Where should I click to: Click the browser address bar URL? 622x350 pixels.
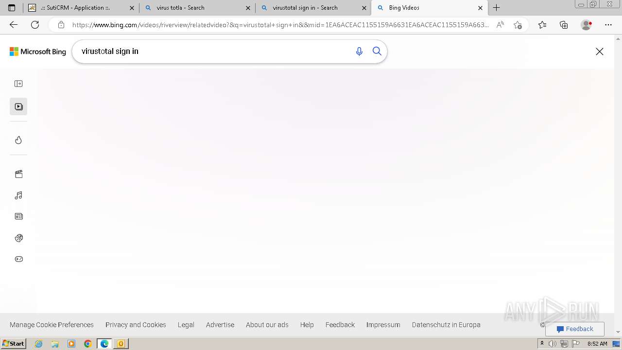click(x=280, y=25)
